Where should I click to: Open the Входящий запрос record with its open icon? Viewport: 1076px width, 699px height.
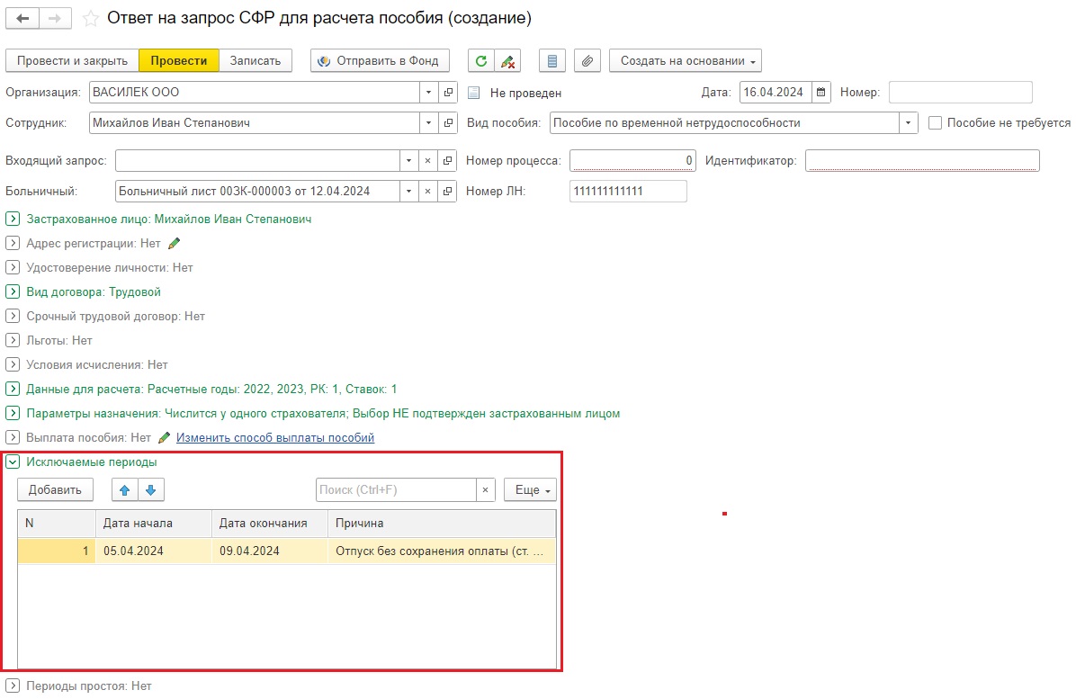447,160
